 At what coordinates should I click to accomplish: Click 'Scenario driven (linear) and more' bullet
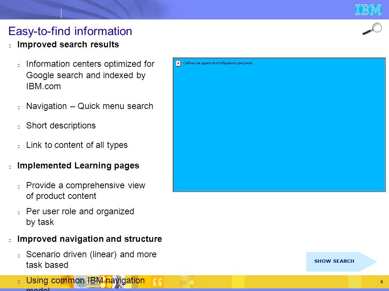(91, 254)
